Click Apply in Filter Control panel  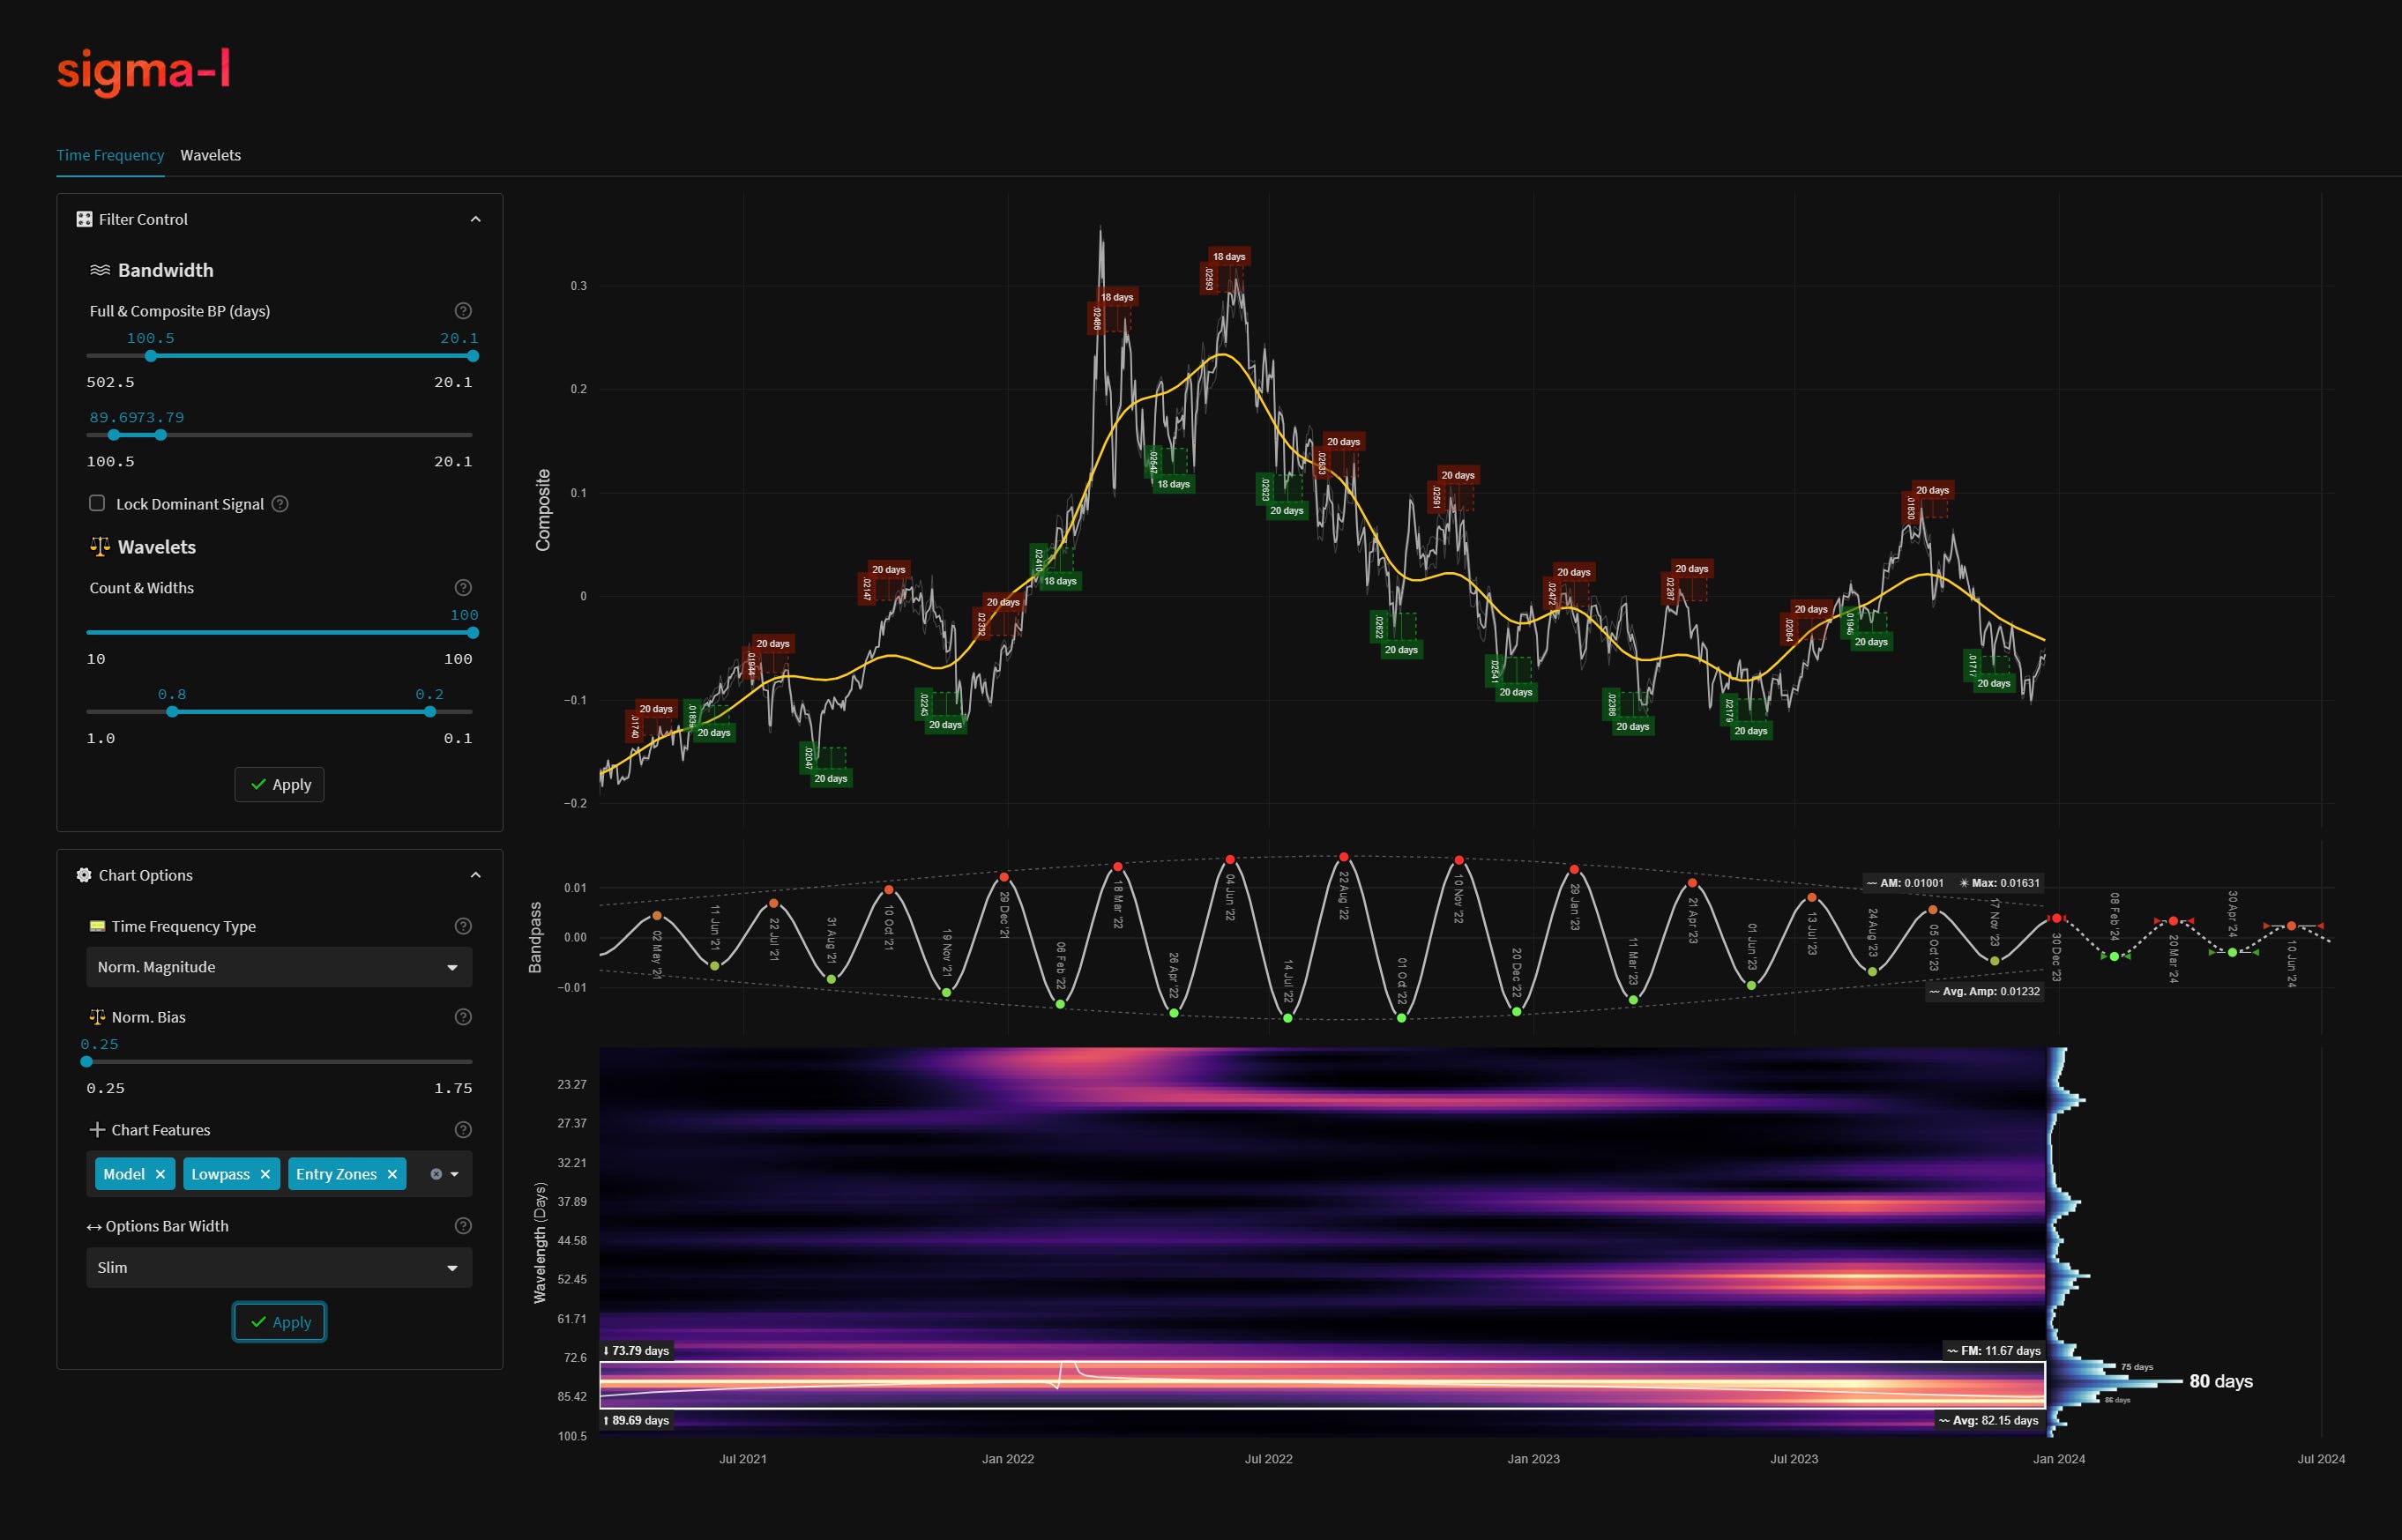[279, 785]
